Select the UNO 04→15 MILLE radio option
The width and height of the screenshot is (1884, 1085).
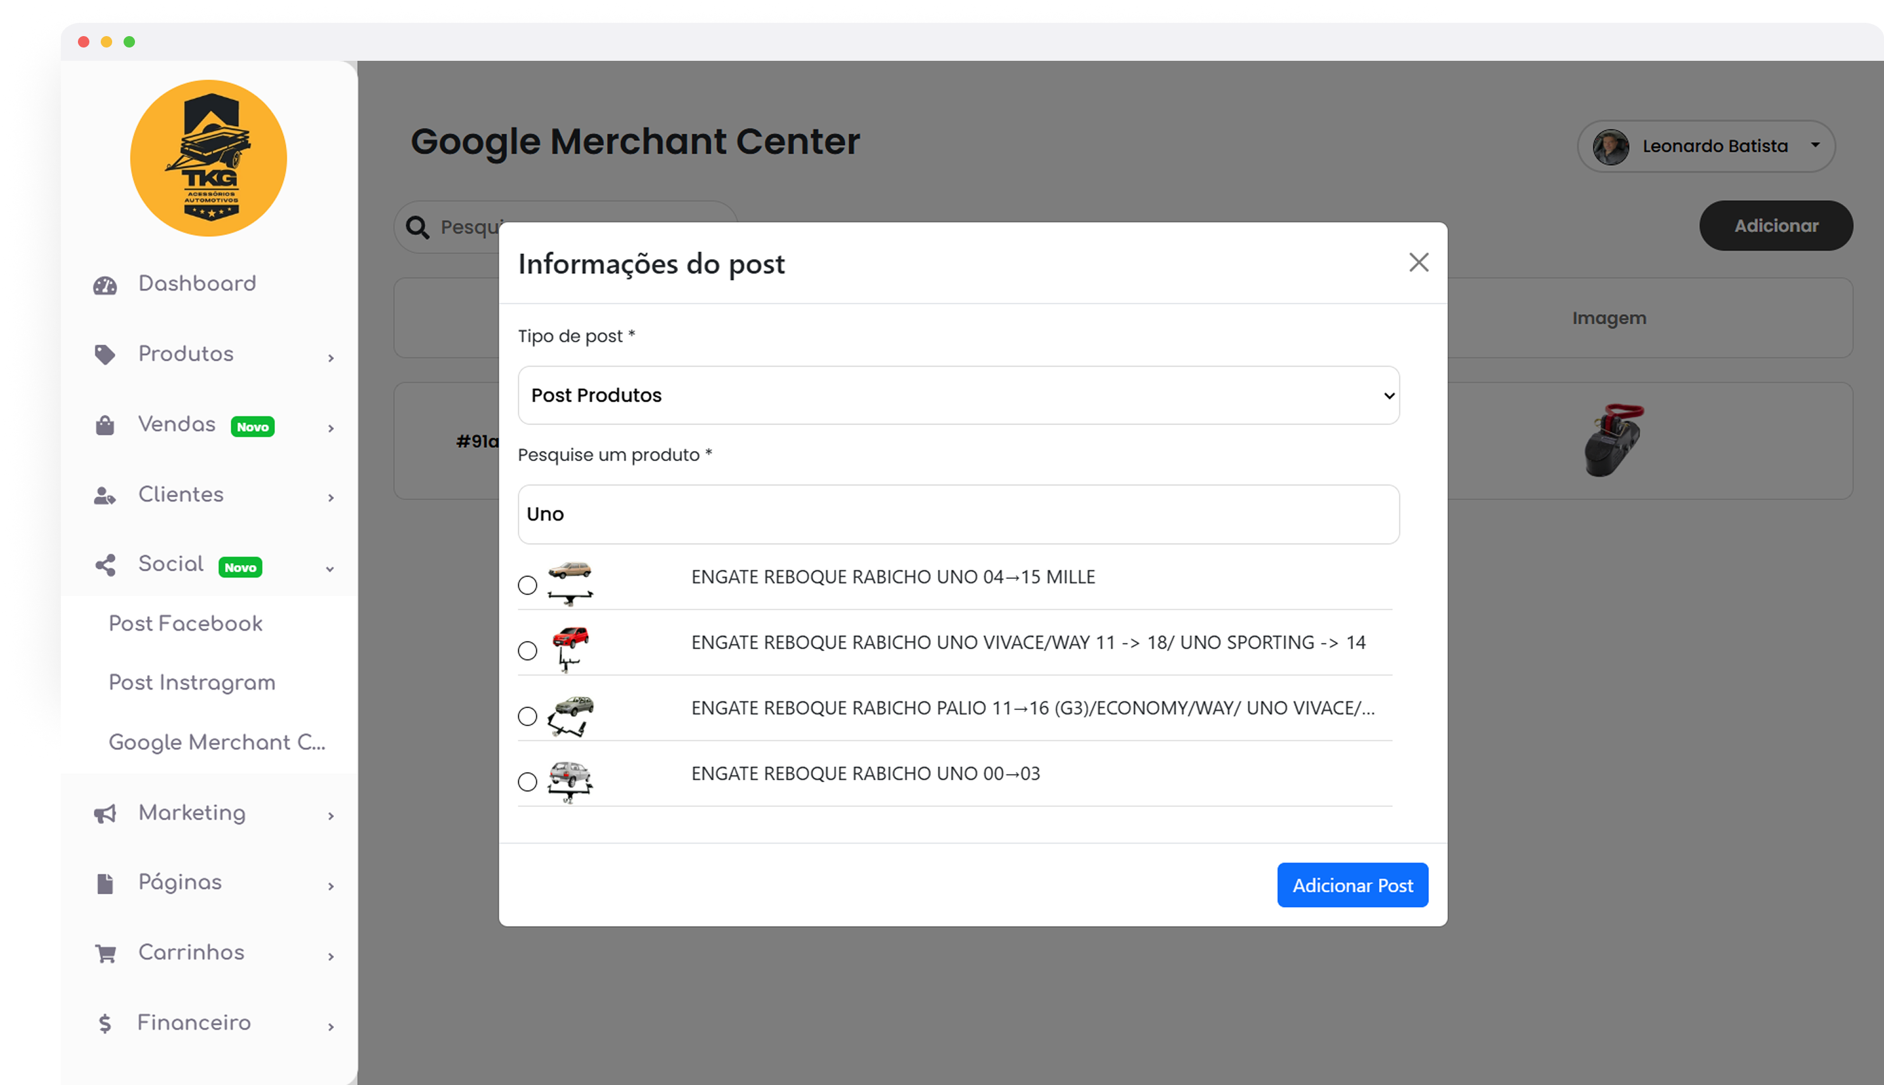coord(527,585)
